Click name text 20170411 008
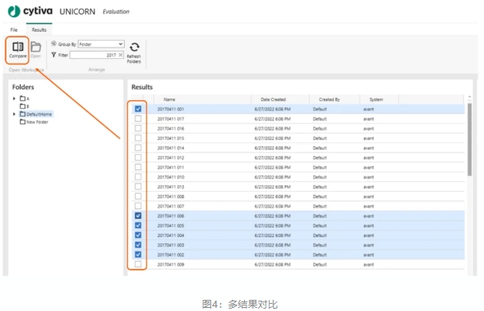 pyautogui.click(x=171, y=196)
